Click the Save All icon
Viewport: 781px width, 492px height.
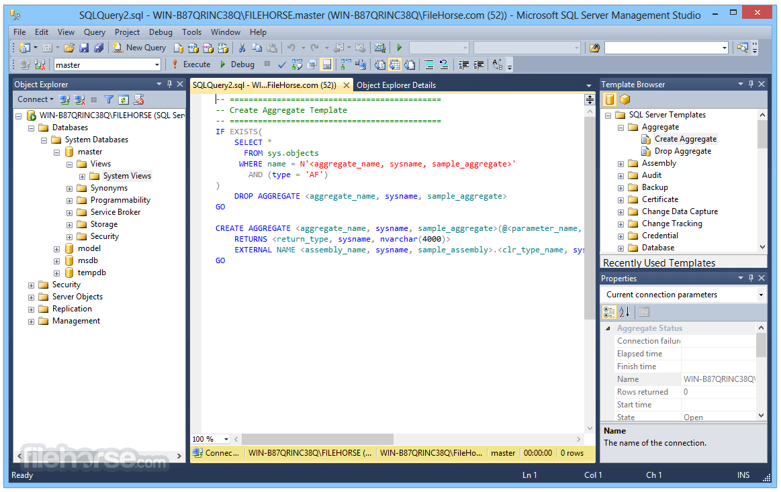click(99, 48)
